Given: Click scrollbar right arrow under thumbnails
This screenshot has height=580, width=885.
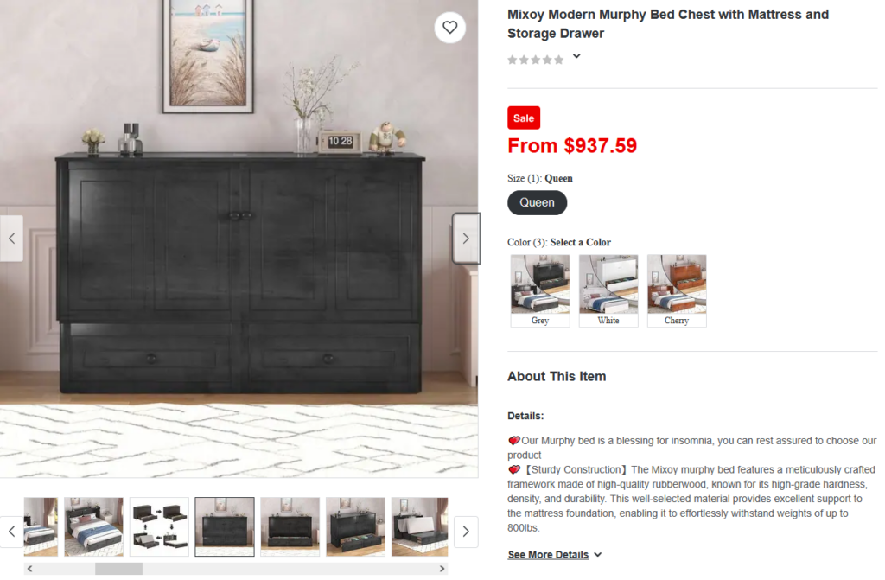Looking at the screenshot, I should [442, 569].
